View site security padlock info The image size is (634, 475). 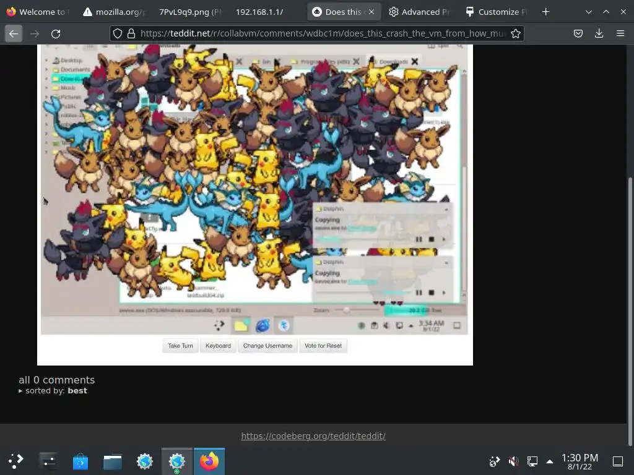click(x=131, y=33)
